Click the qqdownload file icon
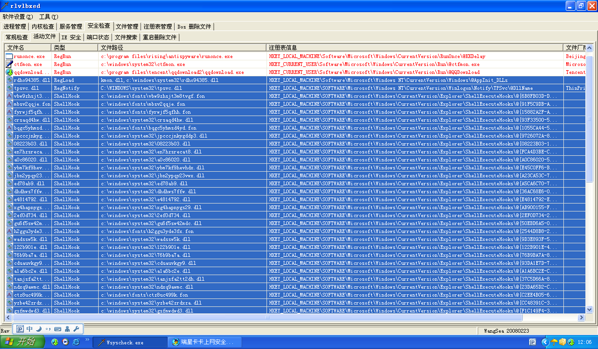 [9, 72]
